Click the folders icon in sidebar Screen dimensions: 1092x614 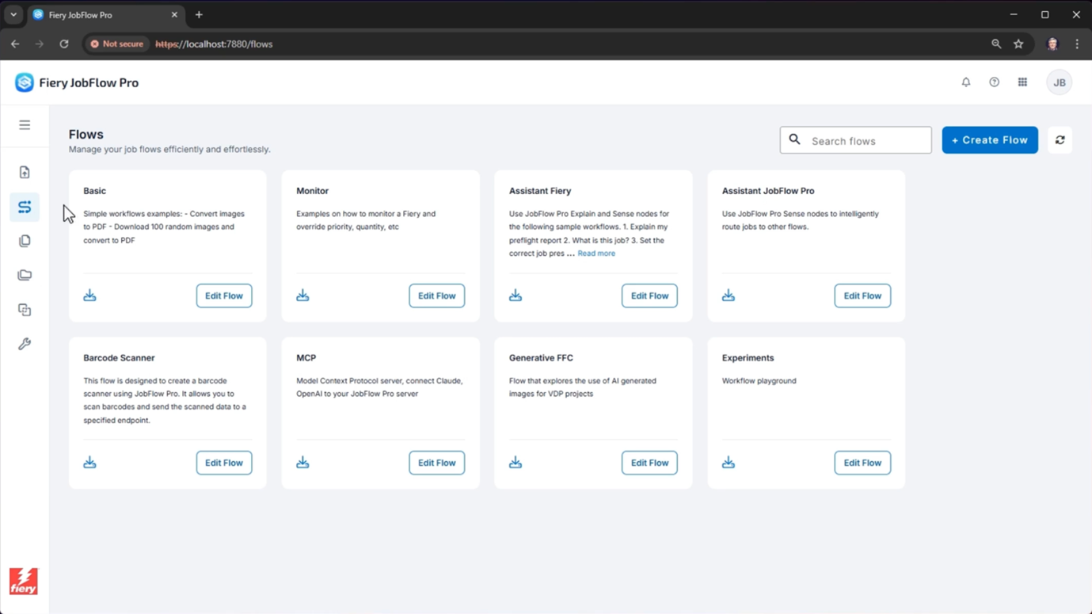pos(25,275)
